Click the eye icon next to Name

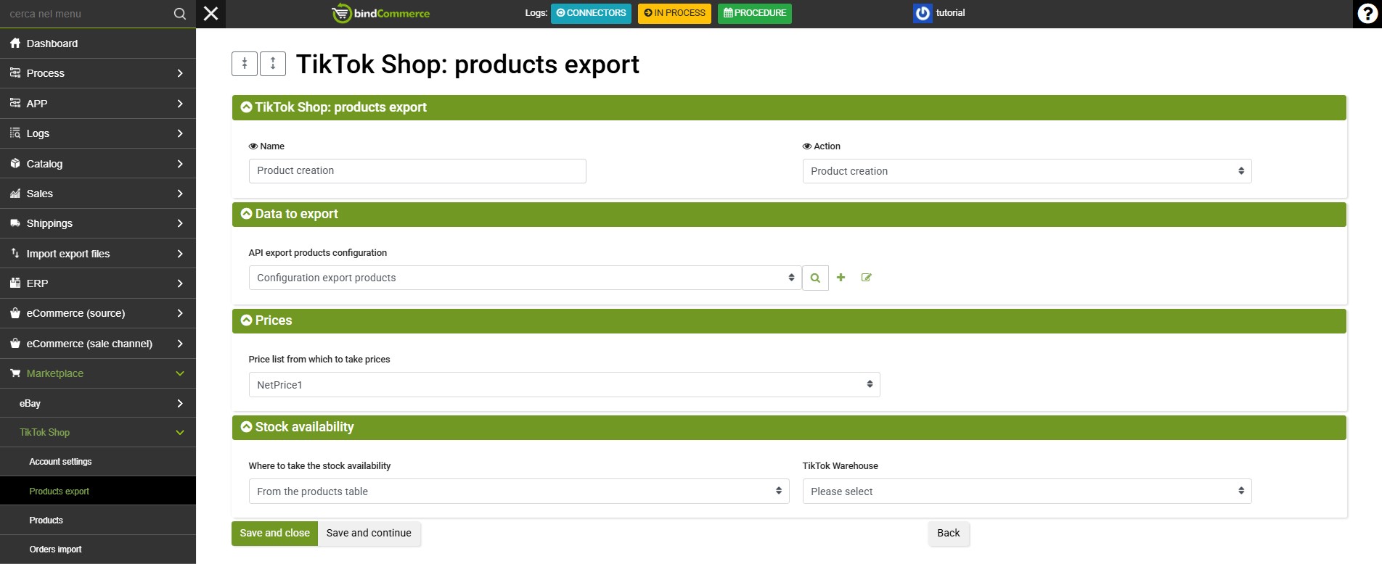[253, 146]
